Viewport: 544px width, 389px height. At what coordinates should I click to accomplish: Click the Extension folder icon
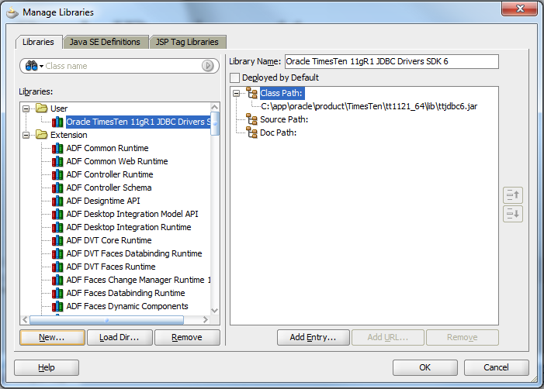click(42, 134)
